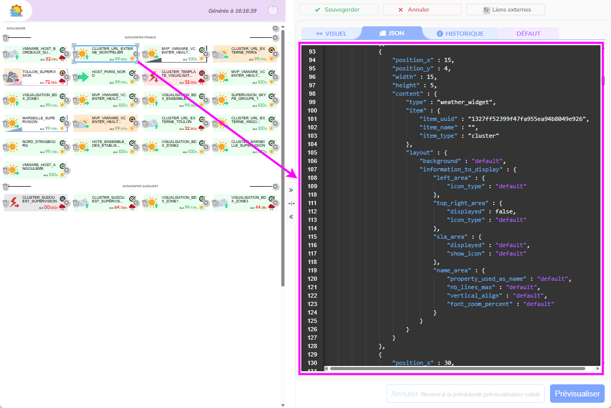Open gear settings of CLUSTER_URL_EXTERNE_MONTPELLIER widget

(x=136, y=54)
